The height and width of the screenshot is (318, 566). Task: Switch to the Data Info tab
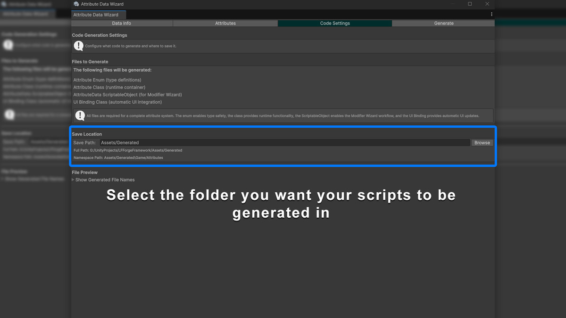(121, 23)
